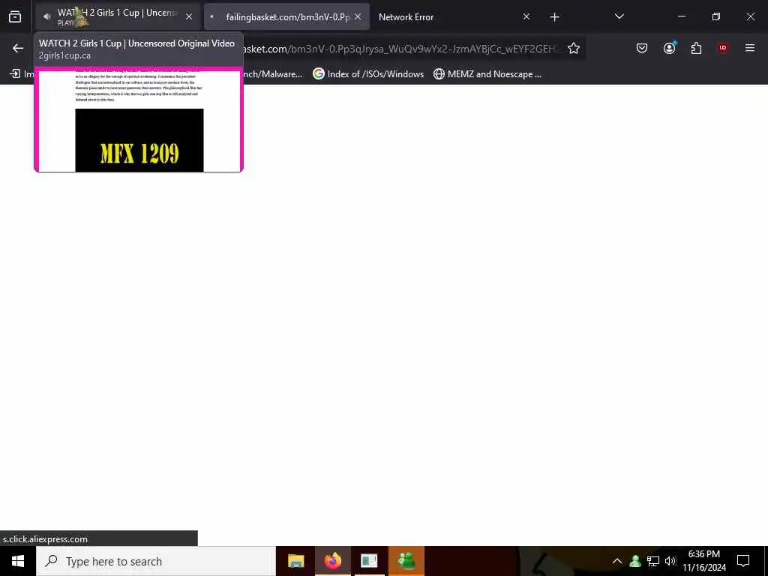Click the green user tray icon
768x576 pixels.
coord(635,561)
